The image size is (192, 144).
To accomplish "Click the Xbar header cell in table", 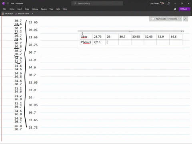I will 86,37.
